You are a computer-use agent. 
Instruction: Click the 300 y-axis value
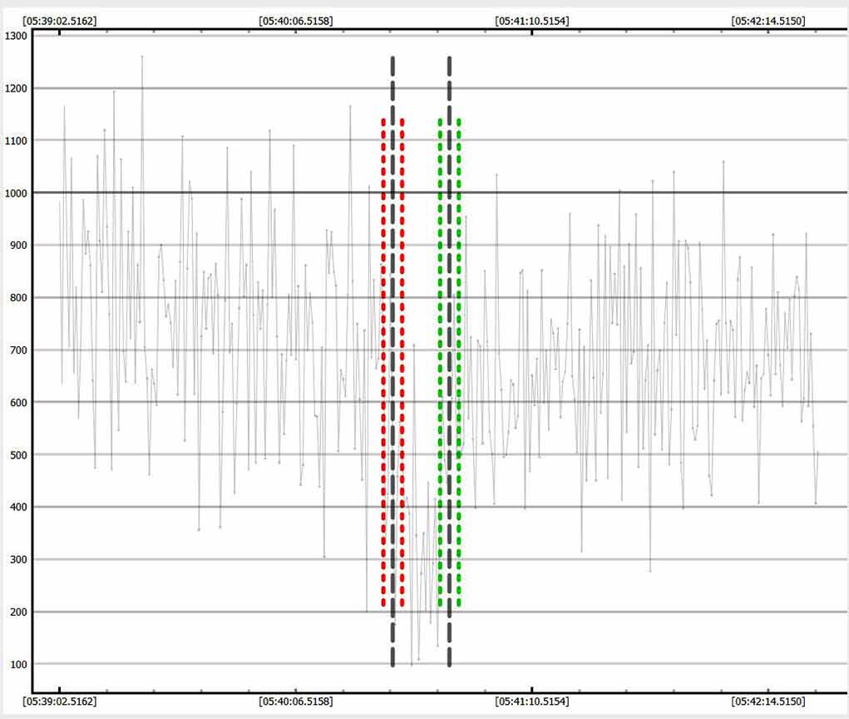click(18, 560)
